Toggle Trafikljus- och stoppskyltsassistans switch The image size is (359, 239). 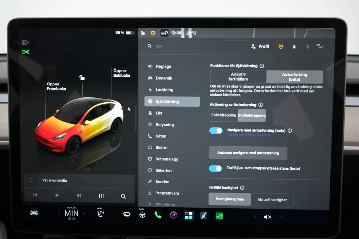tap(216, 168)
